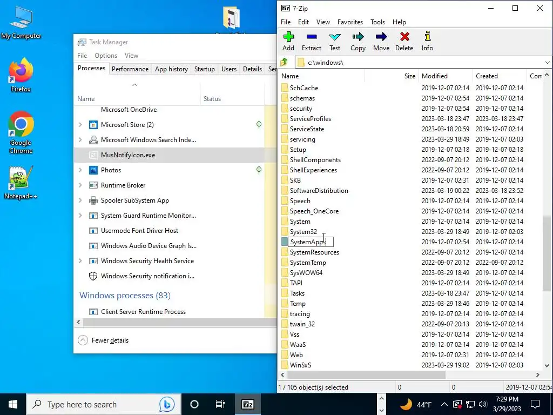This screenshot has width=553, height=415.
Task: Click the SystemApps rename text field
Action: [x=311, y=242]
